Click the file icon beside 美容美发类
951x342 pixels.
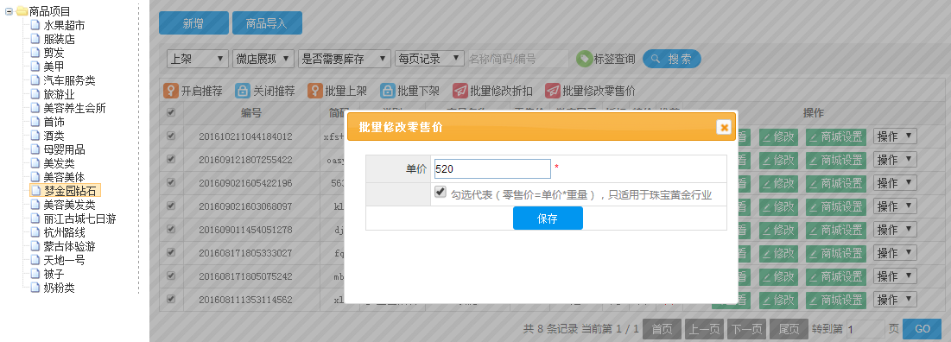35,205
